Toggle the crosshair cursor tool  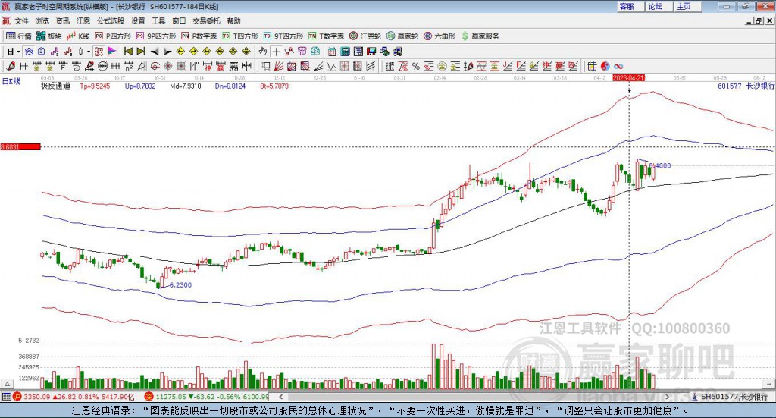pos(276,52)
